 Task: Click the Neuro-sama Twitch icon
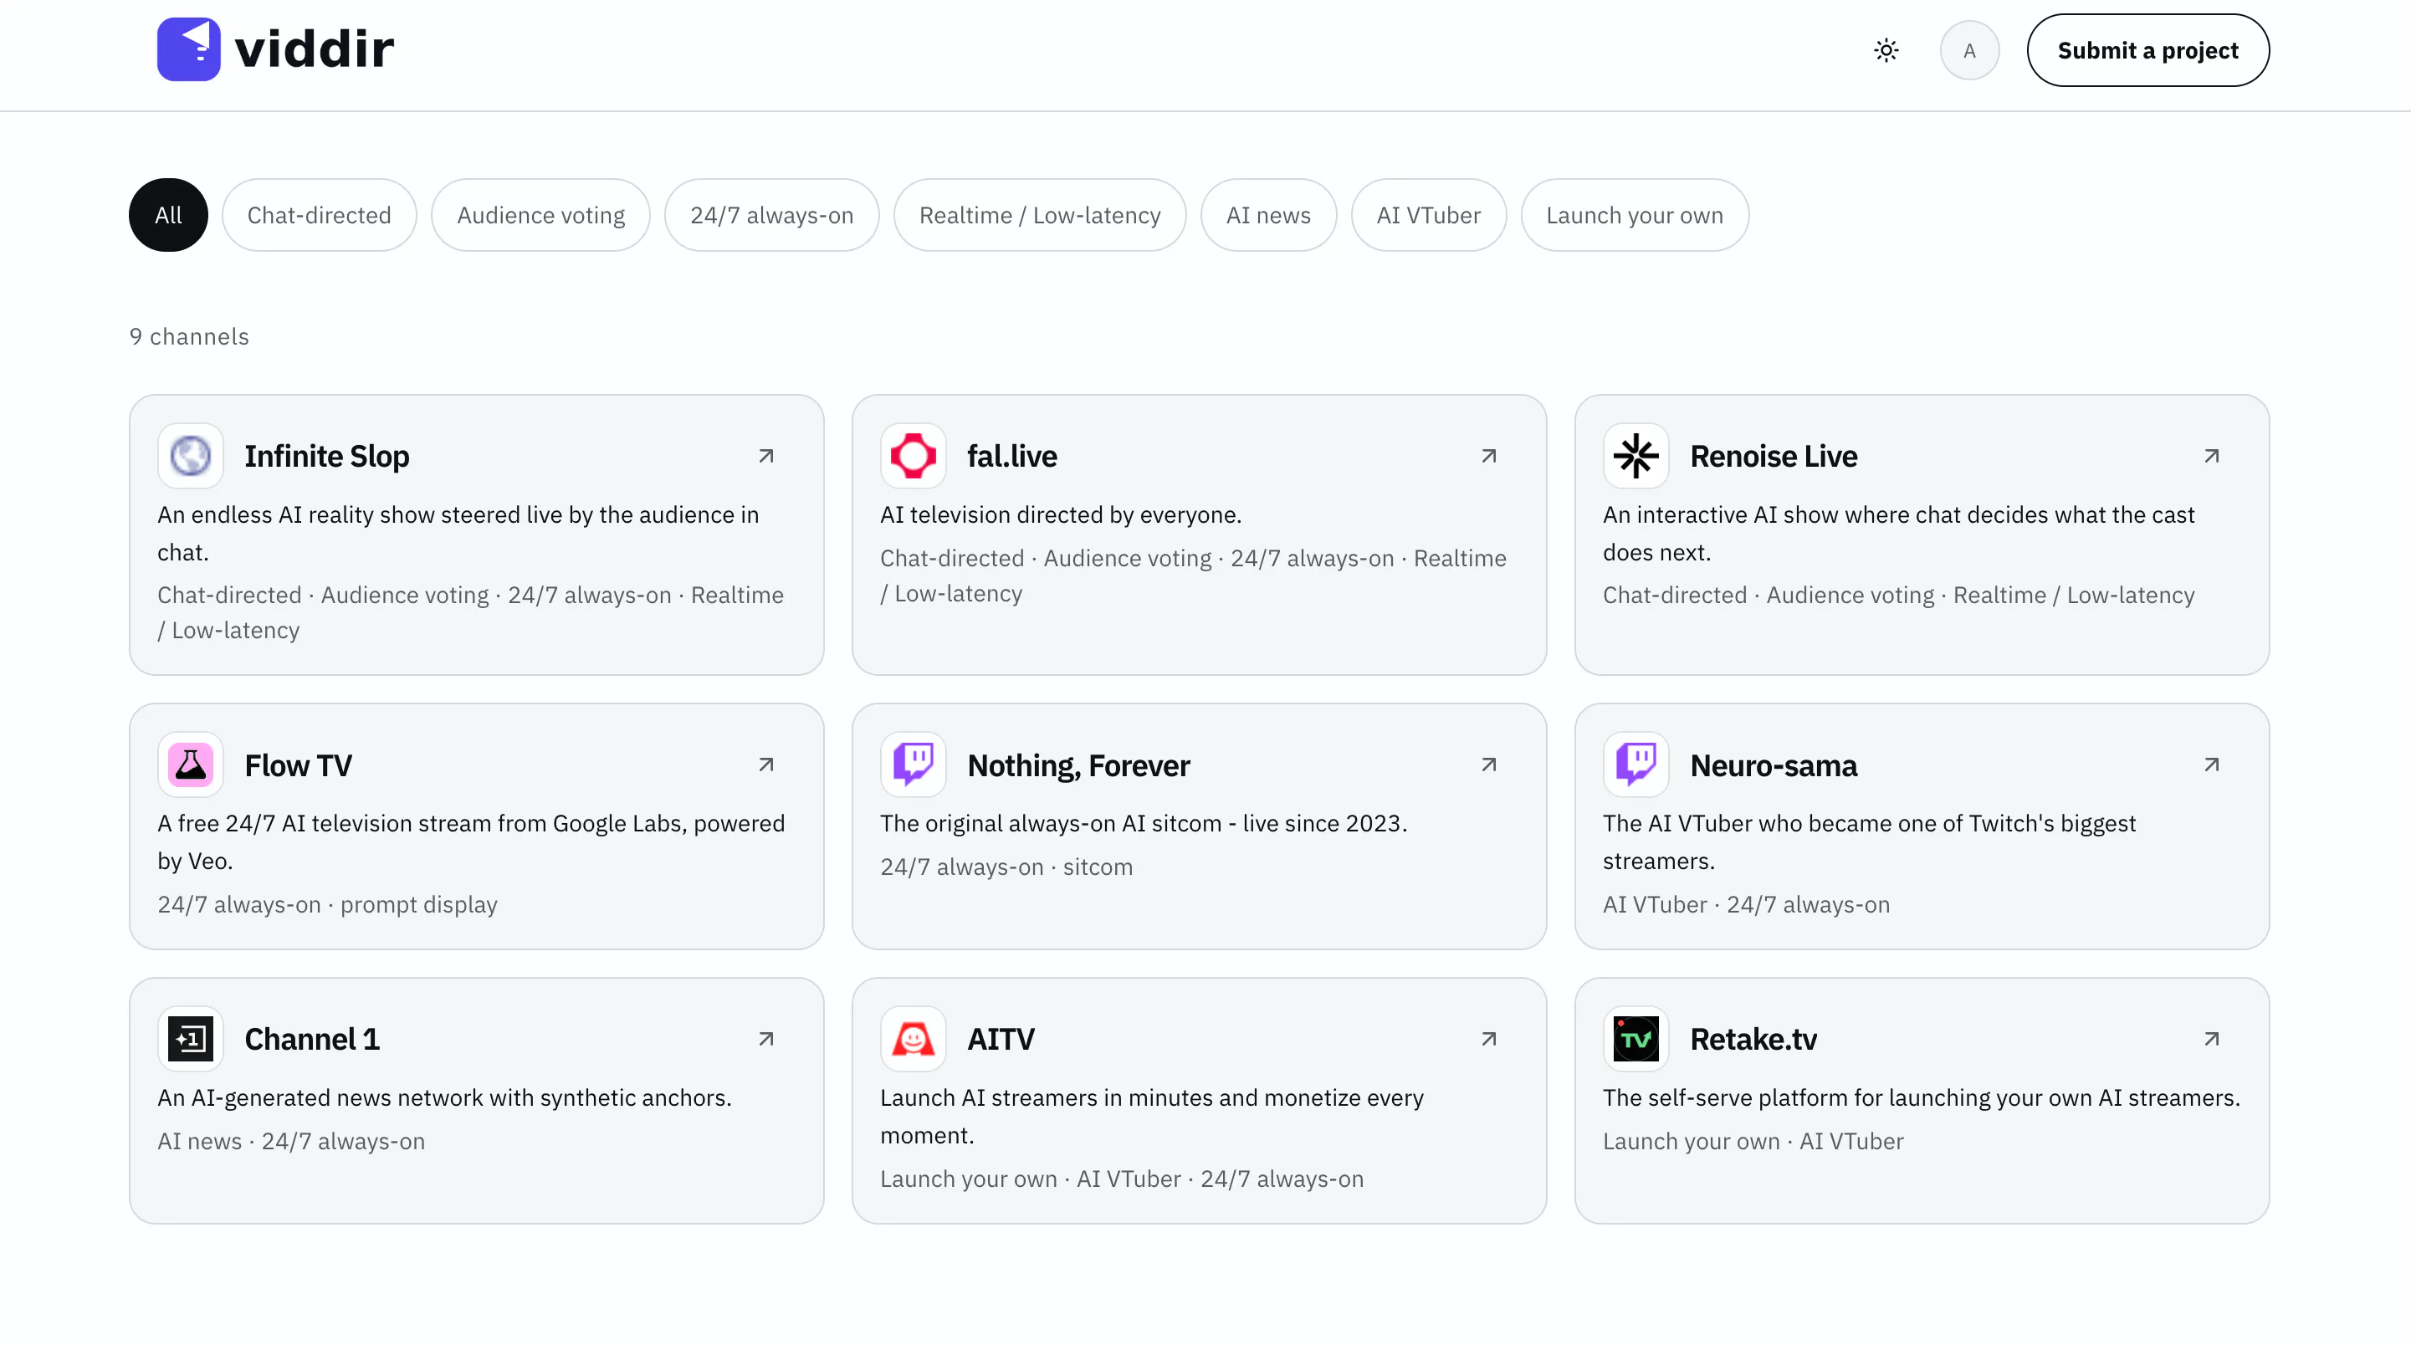coord(1636,765)
